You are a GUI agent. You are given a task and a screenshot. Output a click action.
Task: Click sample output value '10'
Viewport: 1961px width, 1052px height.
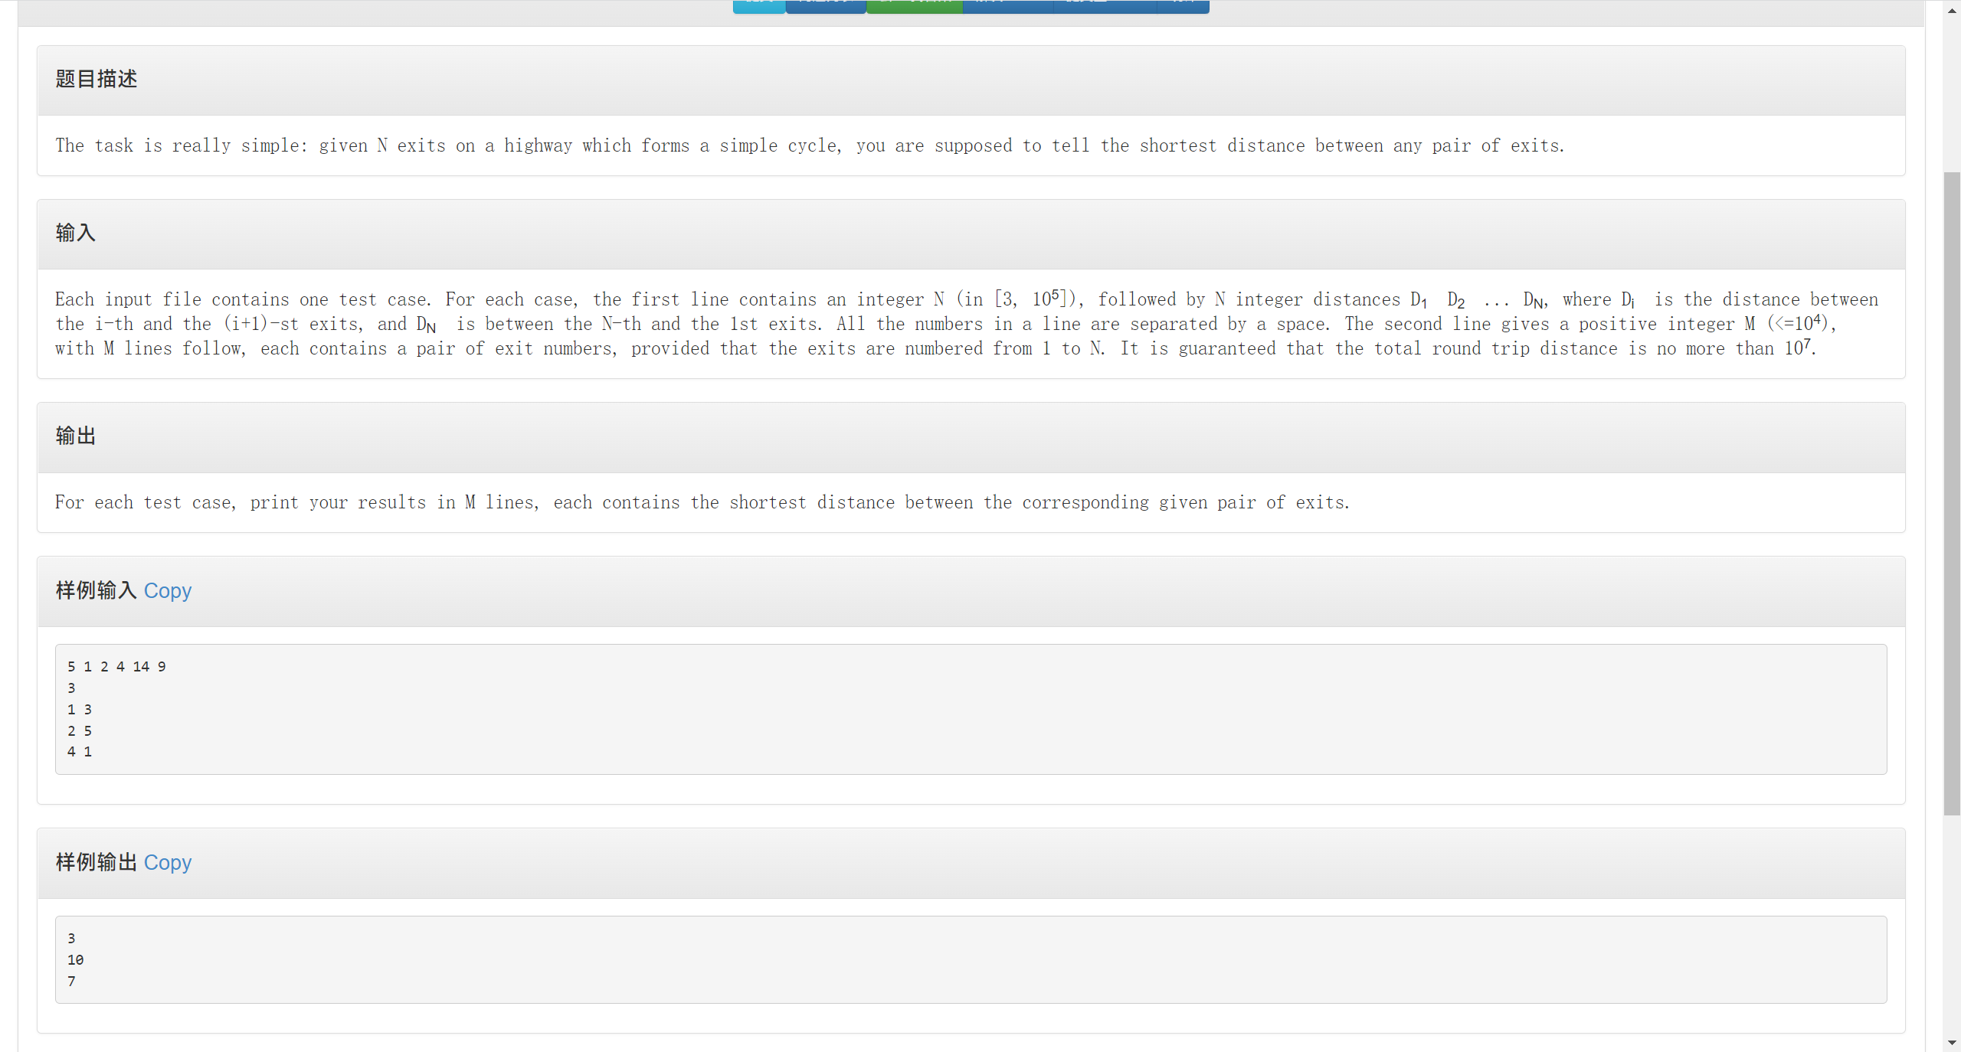point(75,960)
